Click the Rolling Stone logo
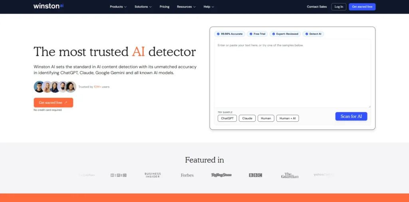The width and height of the screenshot is (409, 202). point(221,175)
